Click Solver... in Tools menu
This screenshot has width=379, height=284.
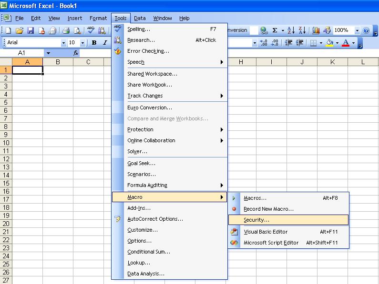click(170, 152)
